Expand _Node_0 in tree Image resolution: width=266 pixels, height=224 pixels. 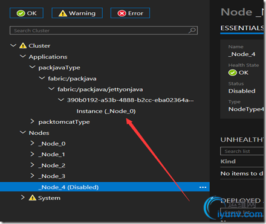32,143
